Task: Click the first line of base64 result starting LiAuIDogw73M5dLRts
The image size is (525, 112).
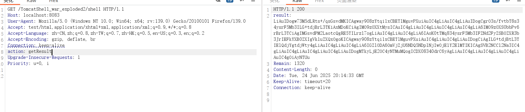Action: [x=396, y=21]
